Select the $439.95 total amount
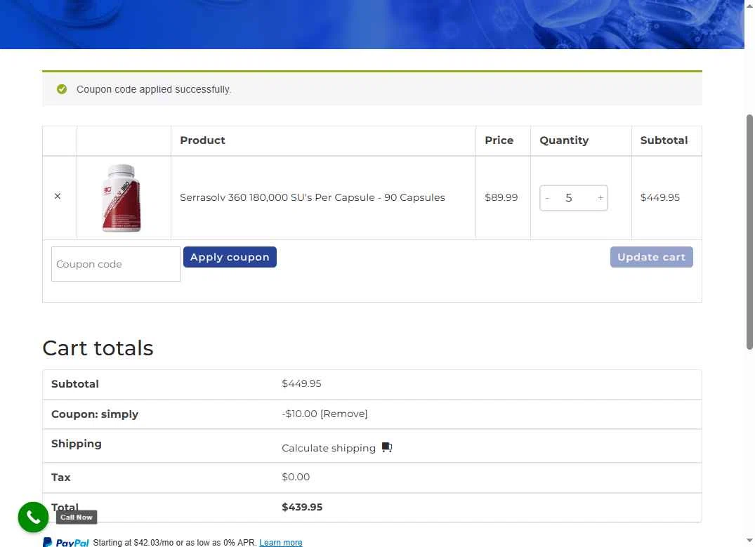The width and height of the screenshot is (755, 547). (302, 507)
